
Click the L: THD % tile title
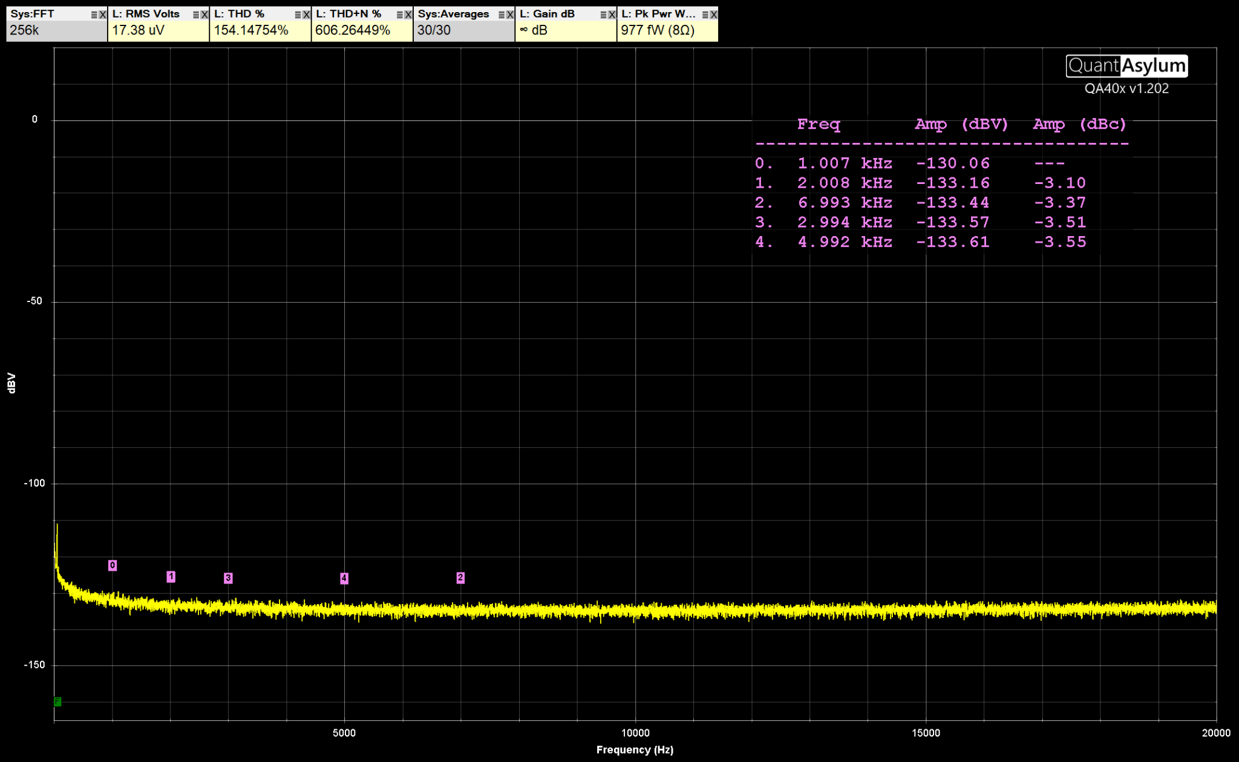coord(239,14)
